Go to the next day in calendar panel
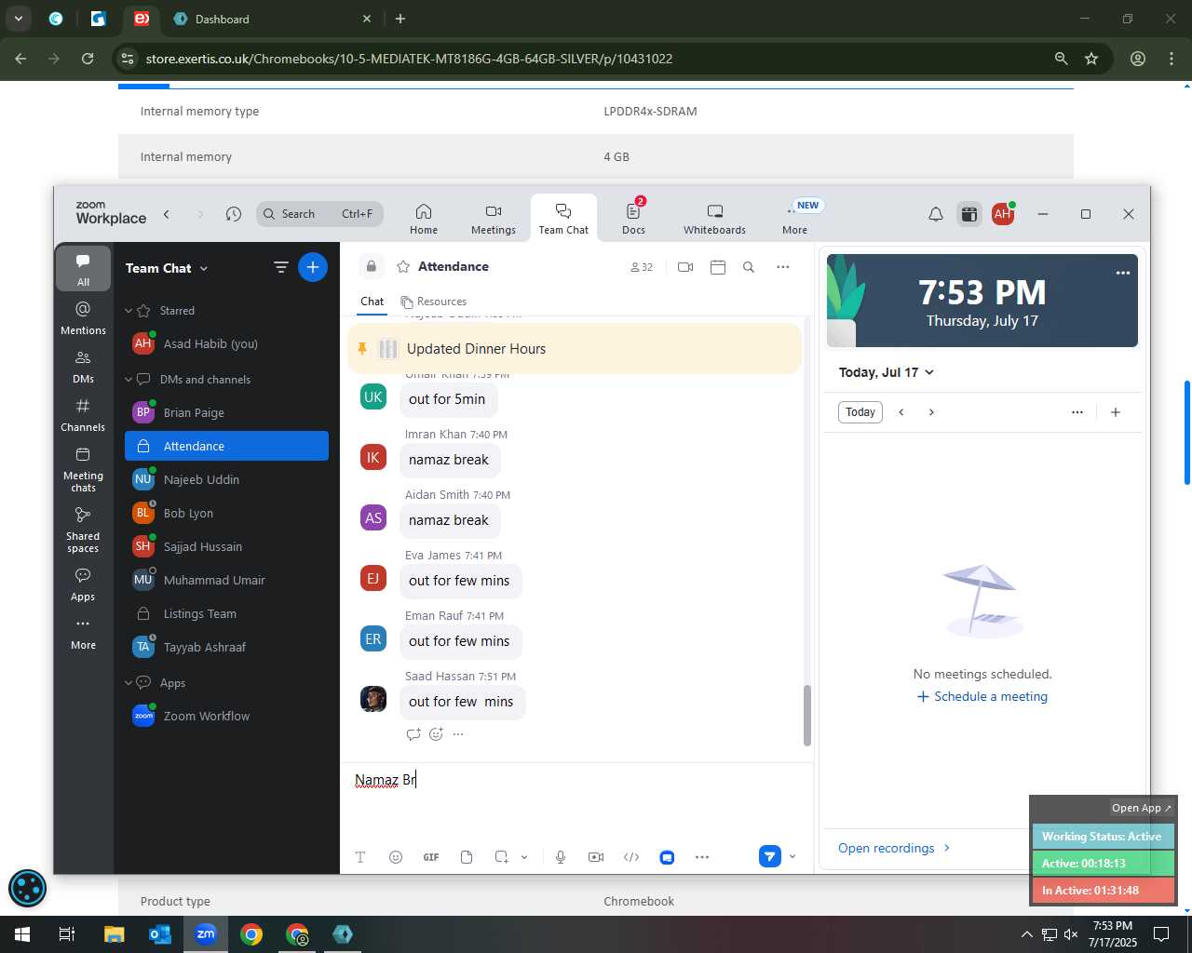 (x=931, y=412)
